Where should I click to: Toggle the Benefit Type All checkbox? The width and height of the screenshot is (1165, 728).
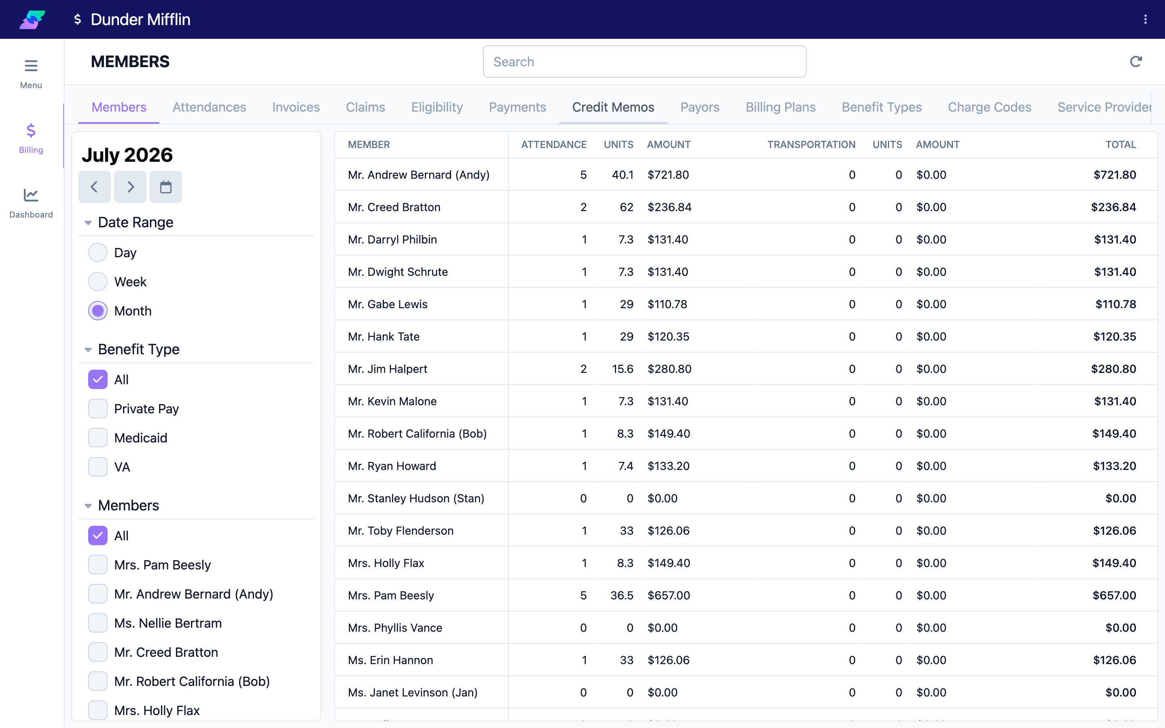coord(98,379)
